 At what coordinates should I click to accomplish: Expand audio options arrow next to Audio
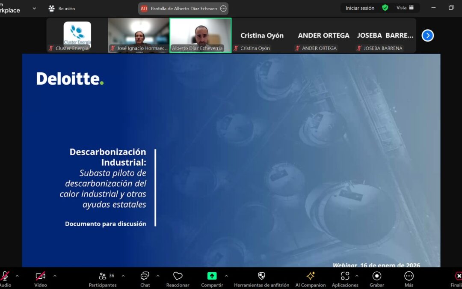coord(17,276)
